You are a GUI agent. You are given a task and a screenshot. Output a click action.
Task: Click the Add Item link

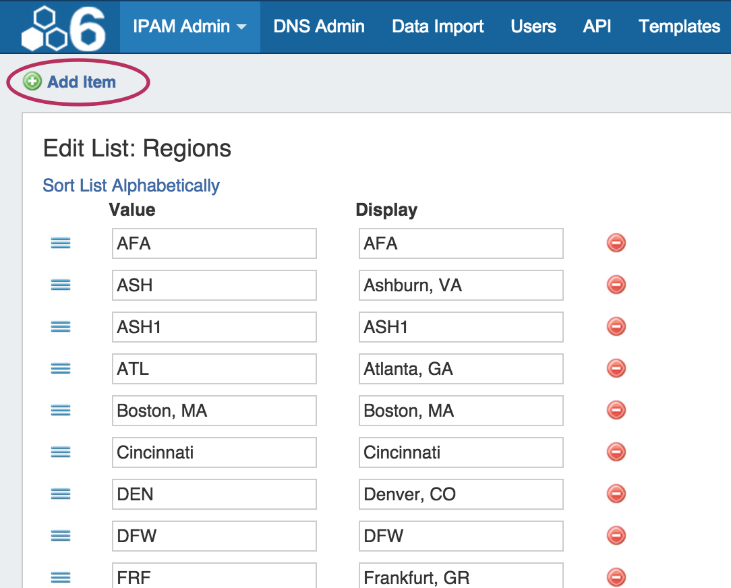(82, 82)
